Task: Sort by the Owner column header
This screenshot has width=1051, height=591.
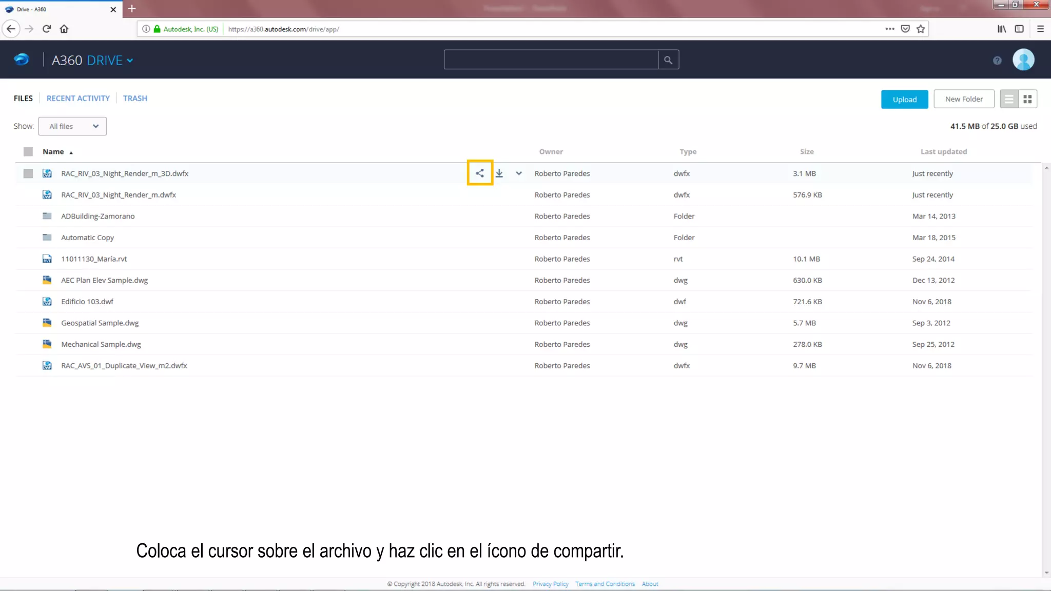Action: [551, 151]
